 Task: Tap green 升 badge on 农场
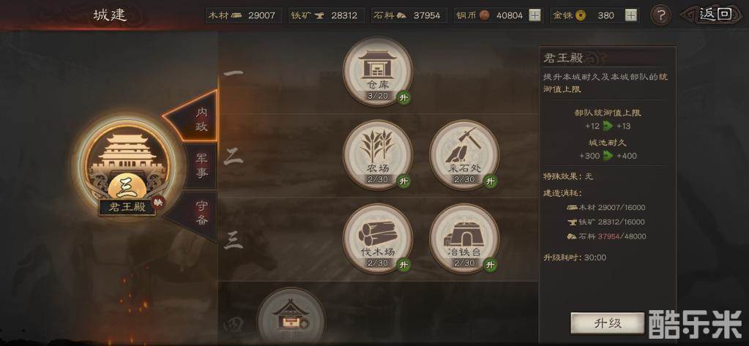(405, 181)
